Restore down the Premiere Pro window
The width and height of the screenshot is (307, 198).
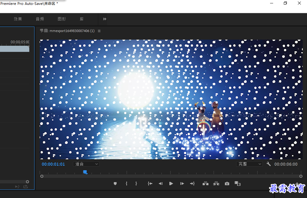[x=285, y=3]
